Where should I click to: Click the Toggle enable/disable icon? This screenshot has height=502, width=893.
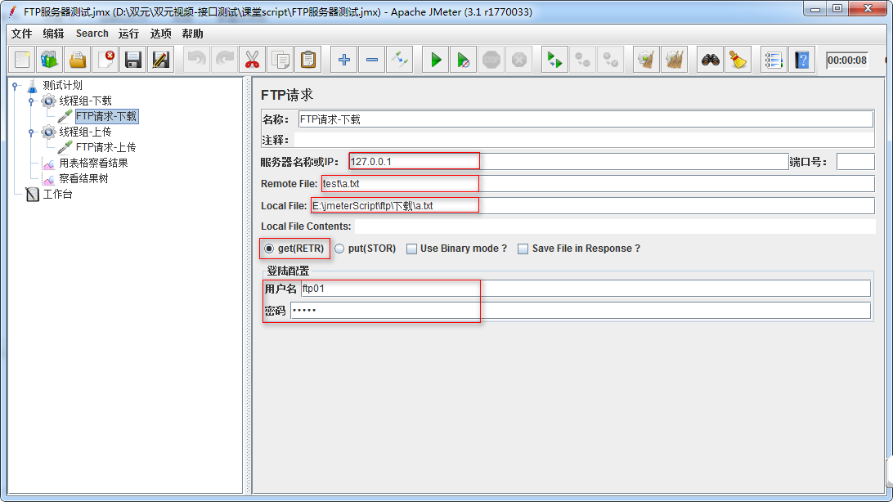point(400,60)
